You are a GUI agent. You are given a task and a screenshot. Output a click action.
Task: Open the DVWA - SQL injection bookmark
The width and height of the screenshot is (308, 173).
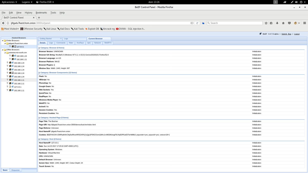(130, 29)
